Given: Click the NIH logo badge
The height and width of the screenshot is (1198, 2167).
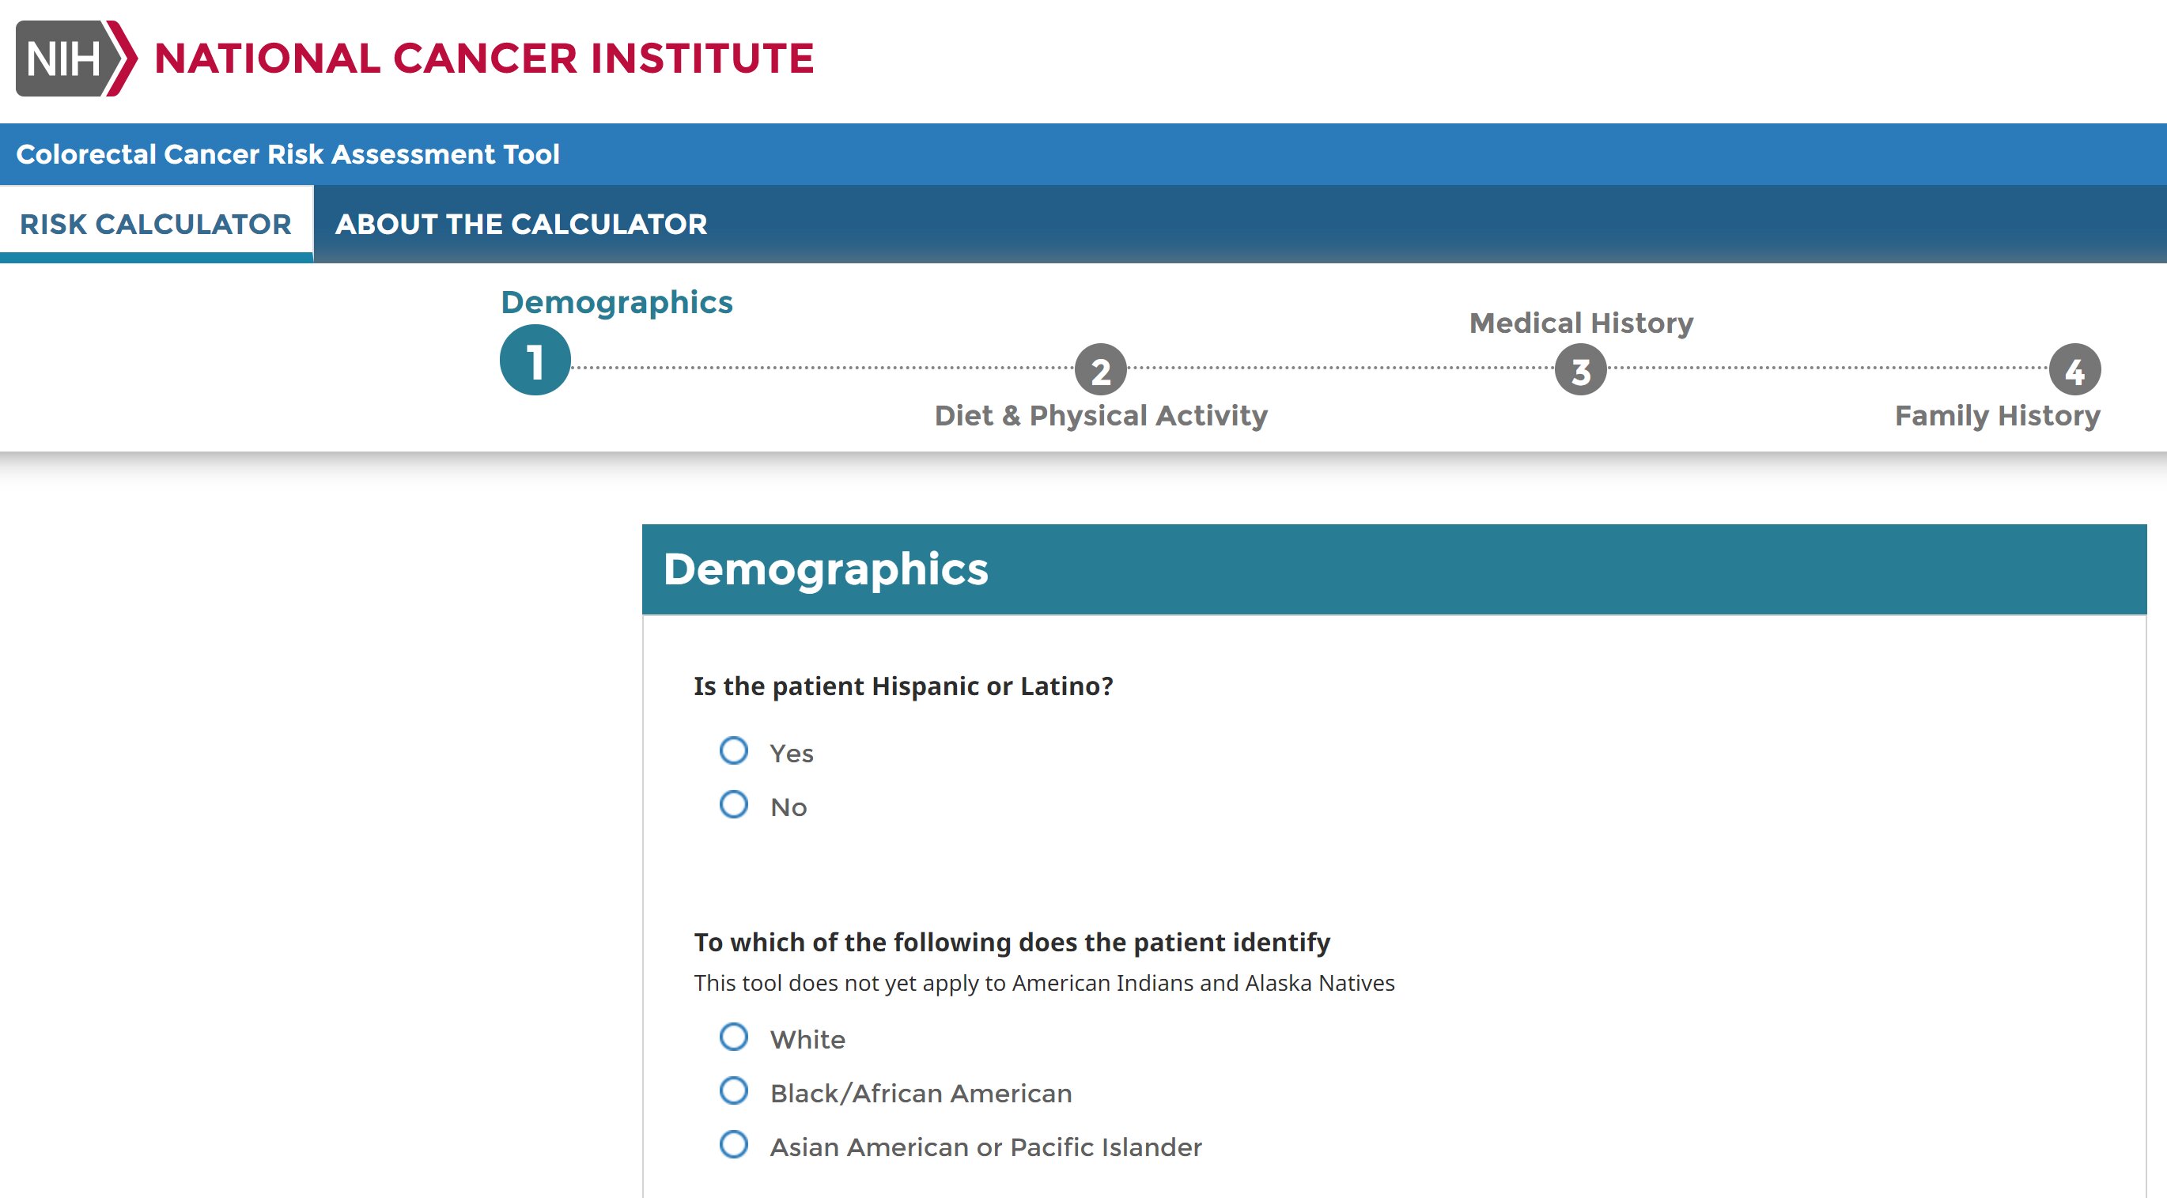Looking at the screenshot, I should pos(76,58).
